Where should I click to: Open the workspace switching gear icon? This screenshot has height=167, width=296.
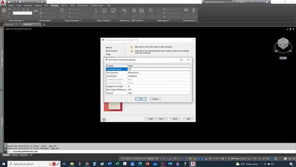point(223,159)
